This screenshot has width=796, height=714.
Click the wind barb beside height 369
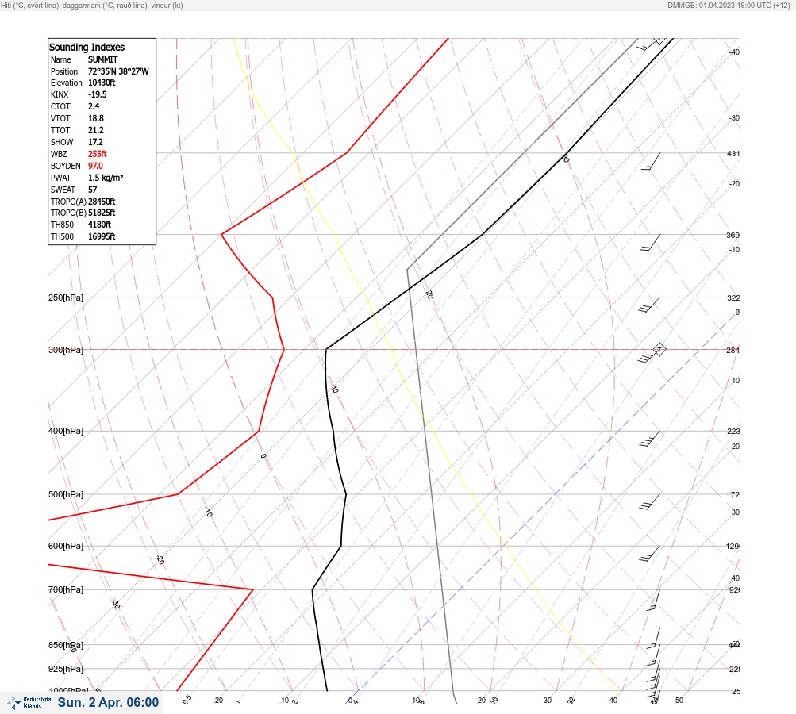point(650,243)
